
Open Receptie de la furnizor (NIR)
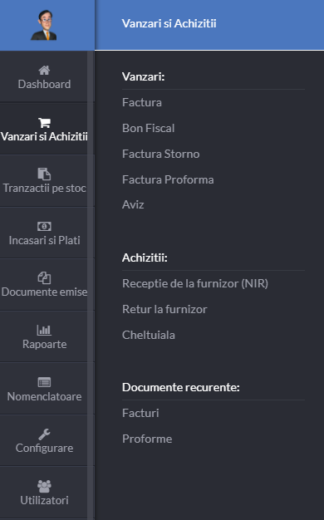195,283
